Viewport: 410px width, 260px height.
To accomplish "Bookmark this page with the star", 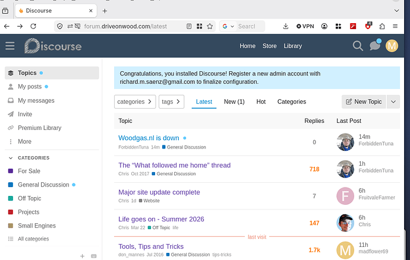I will point(210,26).
